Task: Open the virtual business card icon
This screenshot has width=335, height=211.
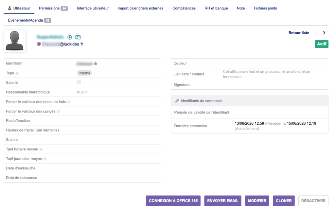Action: point(78,37)
